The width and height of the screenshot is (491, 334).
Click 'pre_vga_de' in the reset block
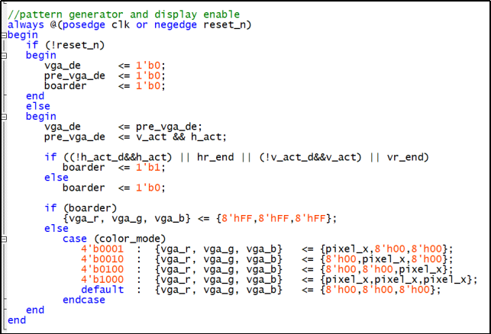click(x=75, y=75)
